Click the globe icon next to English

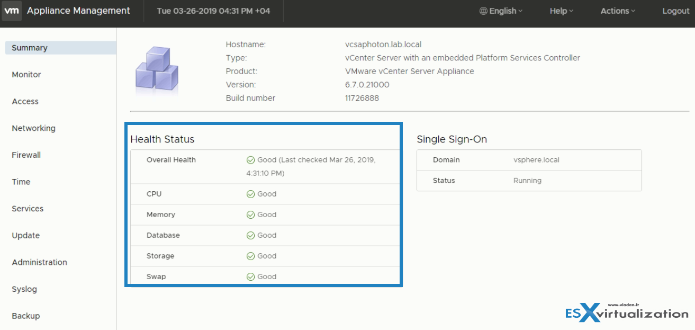(x=482, y=11)
